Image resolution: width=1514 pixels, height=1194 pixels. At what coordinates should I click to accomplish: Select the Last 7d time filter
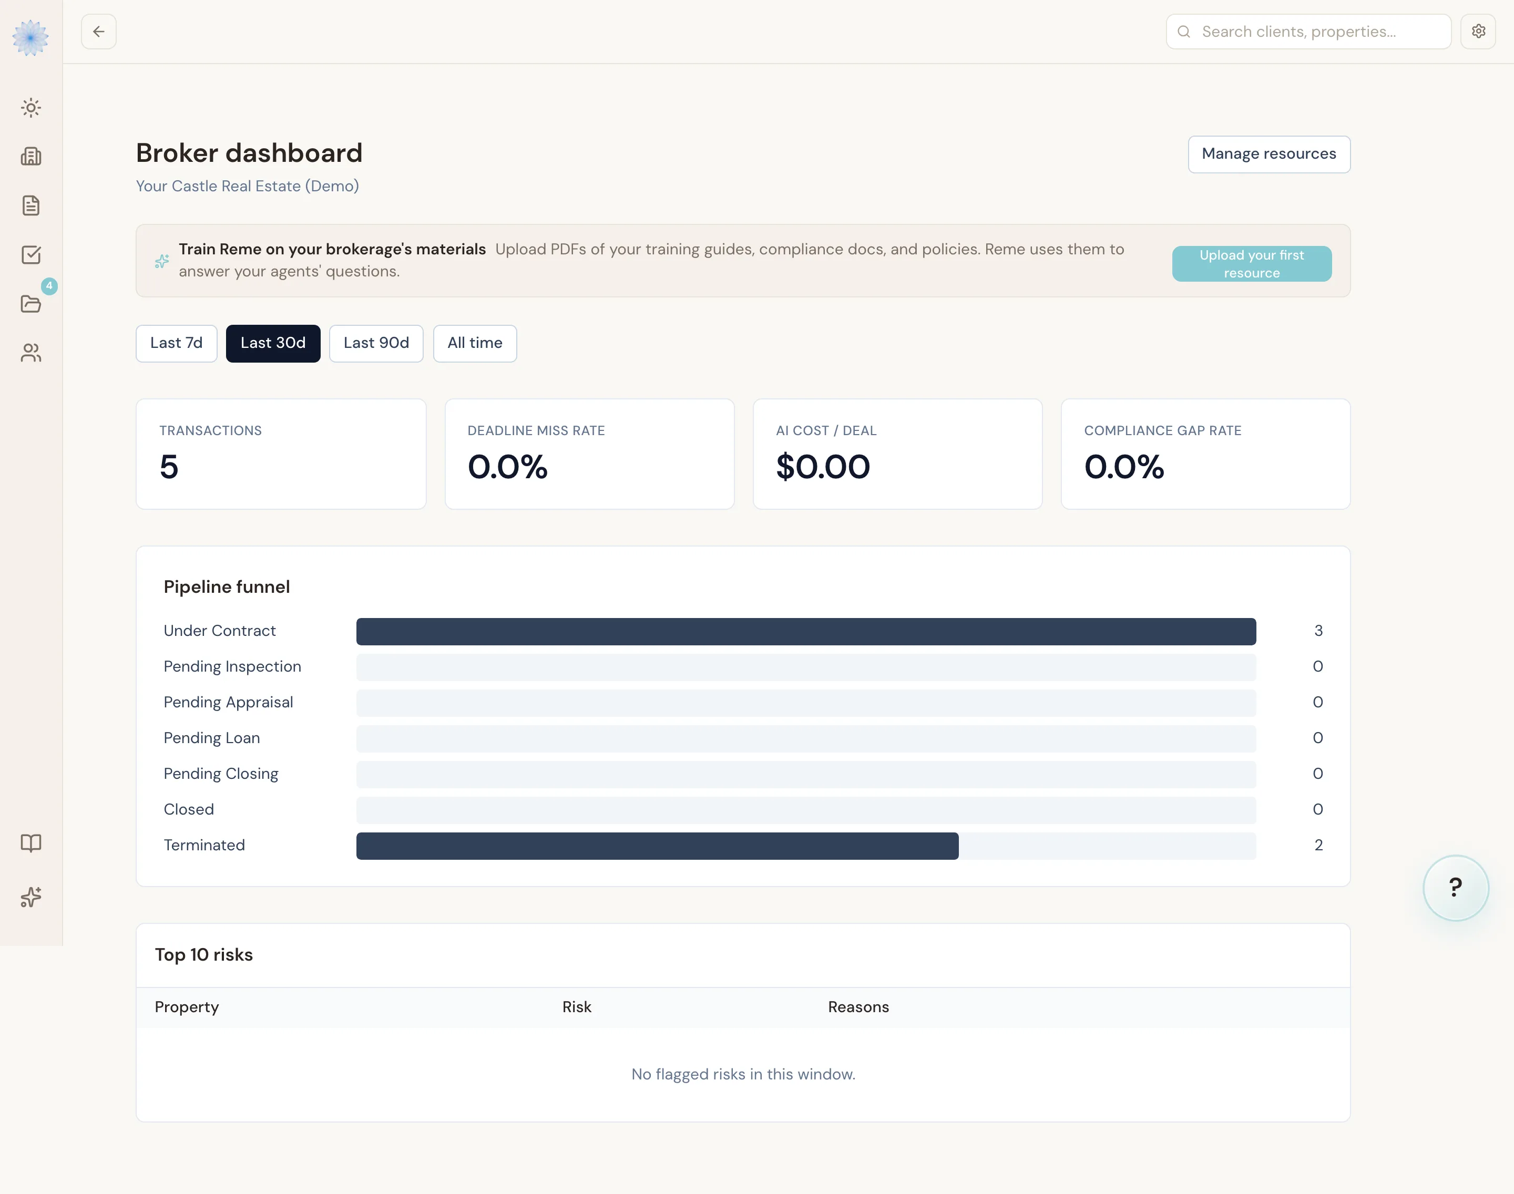pos(176,343)
